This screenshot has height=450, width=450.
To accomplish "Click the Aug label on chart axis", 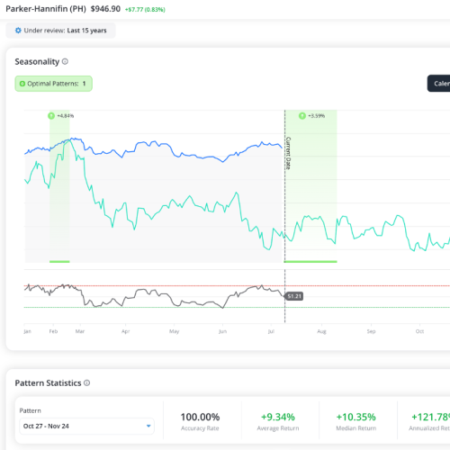I will point(321,331).
